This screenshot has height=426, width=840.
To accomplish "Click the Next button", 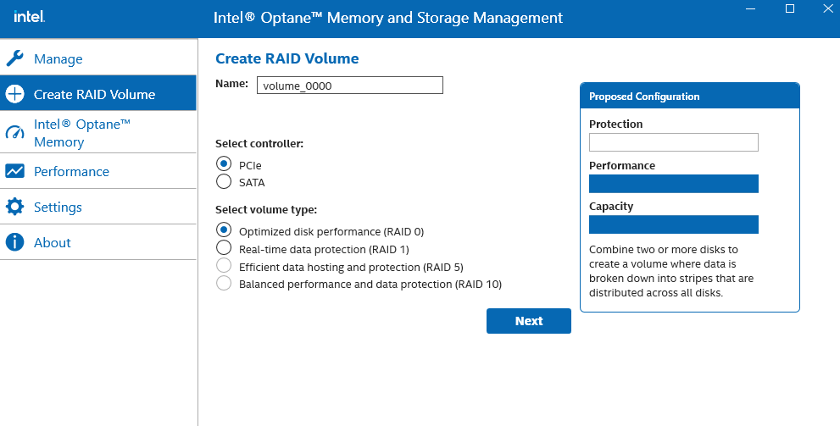I will tap(529, 321).
